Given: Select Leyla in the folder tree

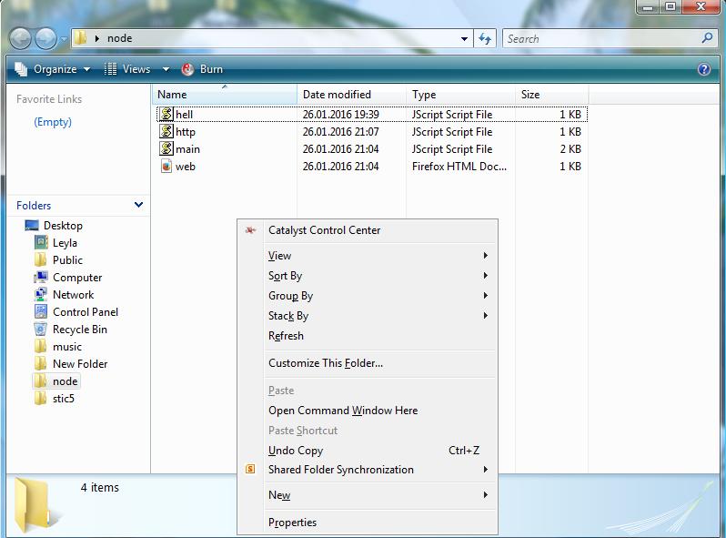Looking at the screenshot, I should coord(65,243).
